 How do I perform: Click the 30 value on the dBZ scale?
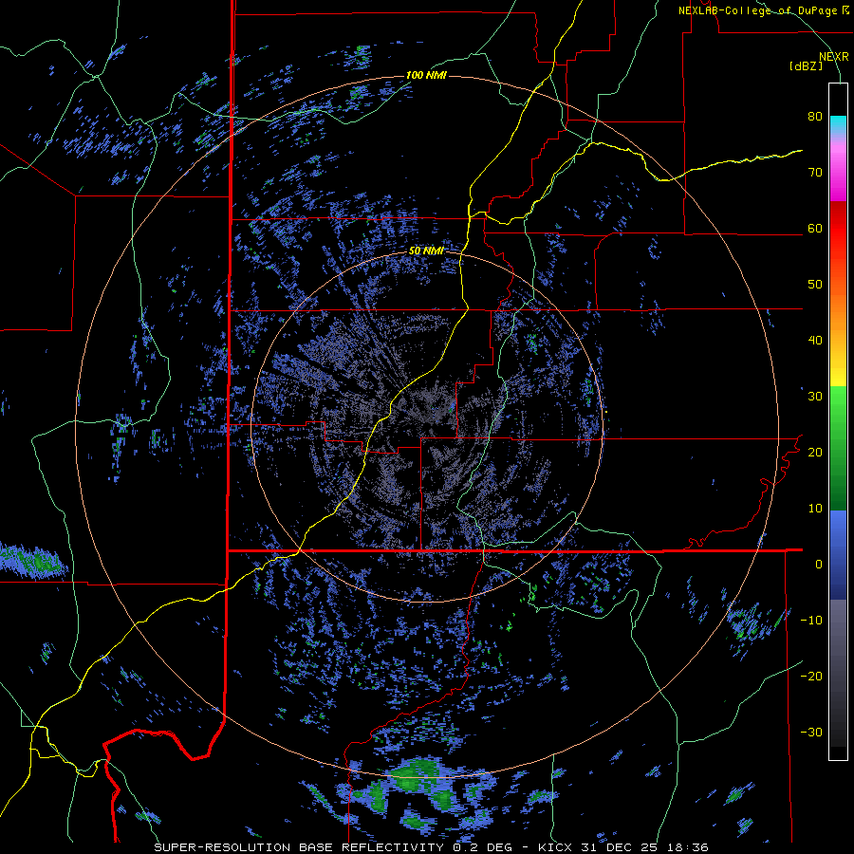point(815,396)
